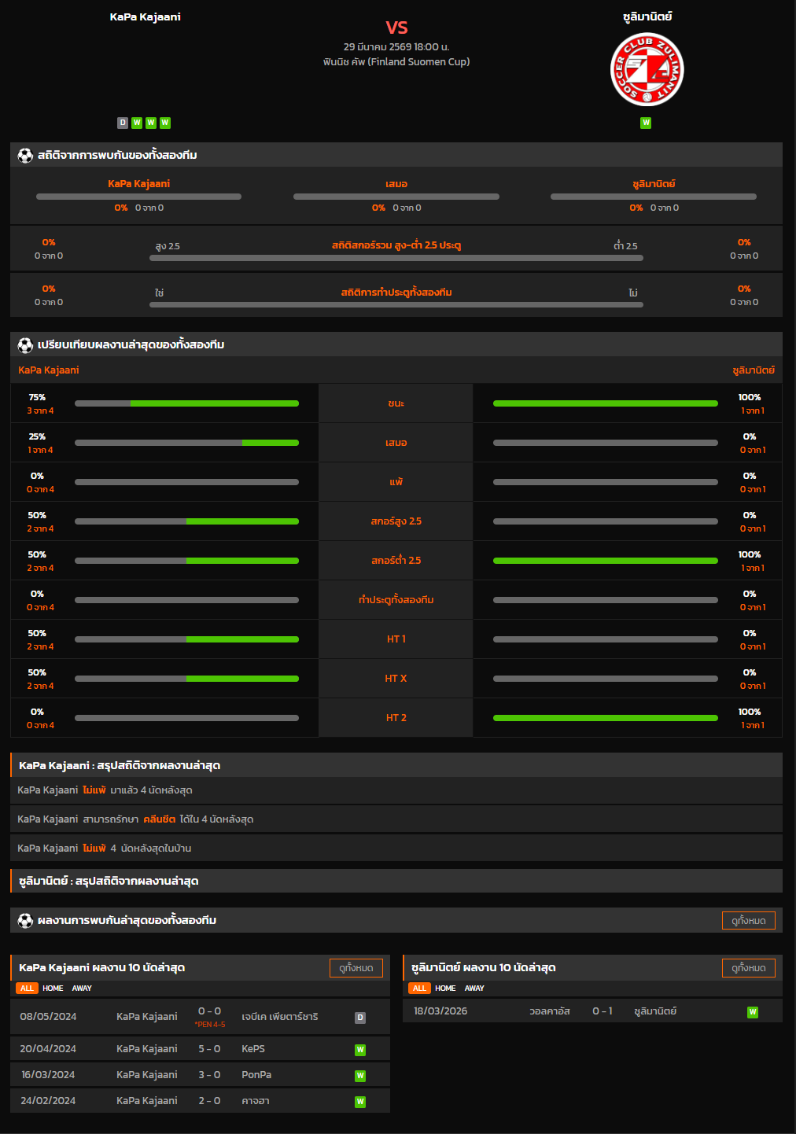Click the D result badge on the 08/05/2024 match
The width and height of the screenshot is (796, 1134).
360,1018
